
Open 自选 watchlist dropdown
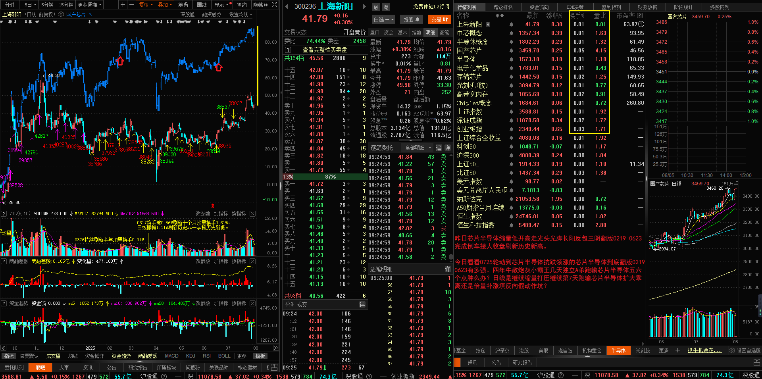[x=384, y=19]
